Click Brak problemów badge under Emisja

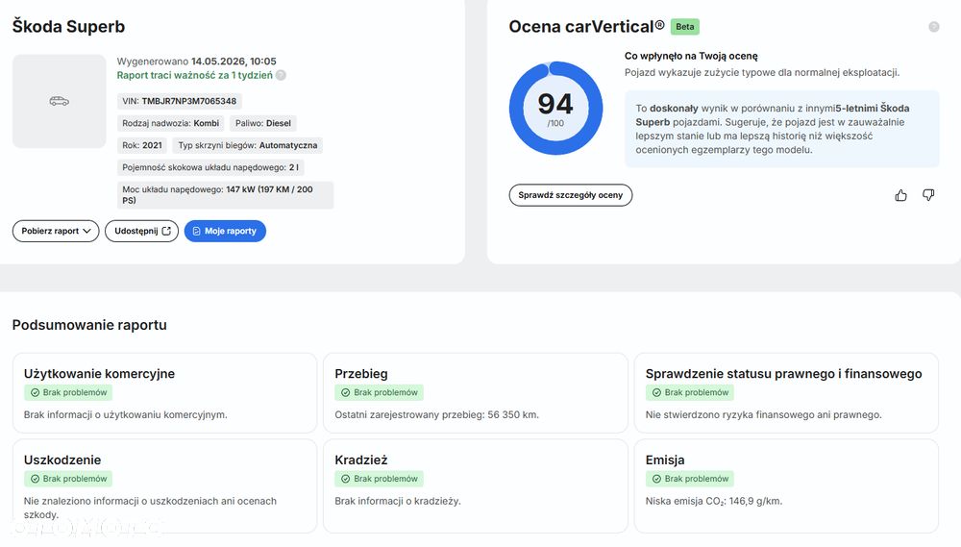(689, 479)
